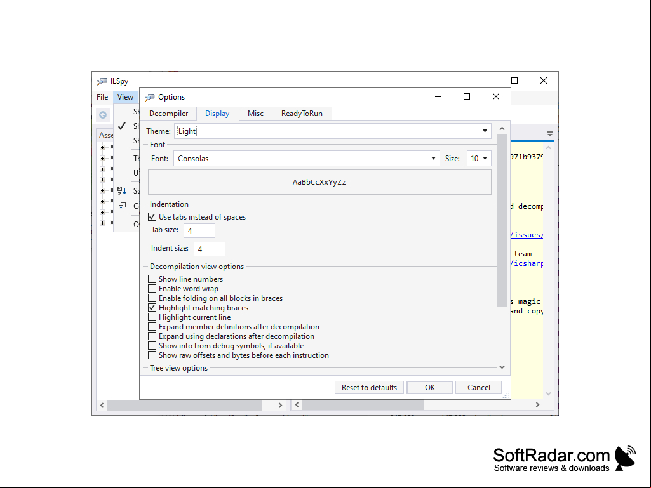Click the Options scrollbar up arrow
This screenshot has height=488, width=651.
point(502,129)
